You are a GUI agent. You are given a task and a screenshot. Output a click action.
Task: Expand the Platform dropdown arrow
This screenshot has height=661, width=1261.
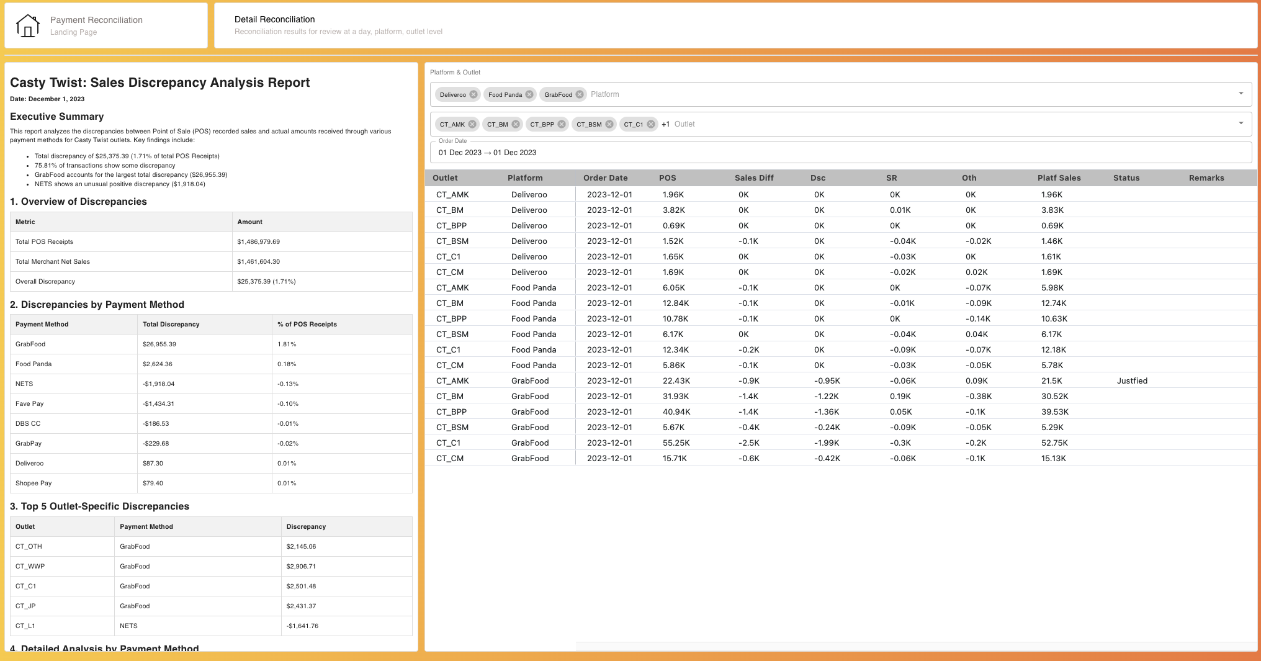(1241, 94)
